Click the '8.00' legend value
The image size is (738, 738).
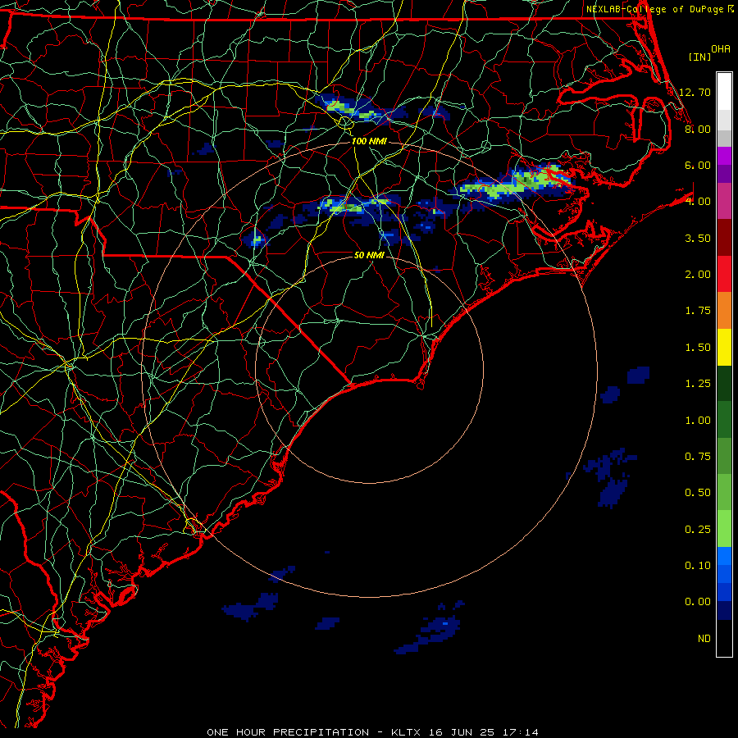pos(698,129)
